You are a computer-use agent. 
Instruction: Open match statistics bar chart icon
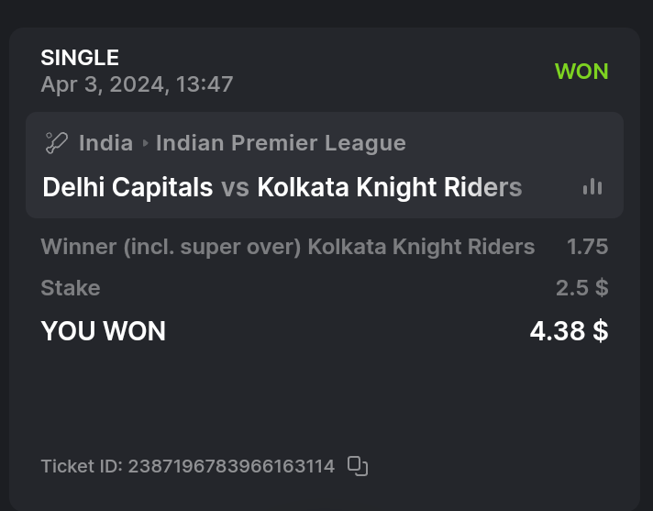click(x=592, y=187)
